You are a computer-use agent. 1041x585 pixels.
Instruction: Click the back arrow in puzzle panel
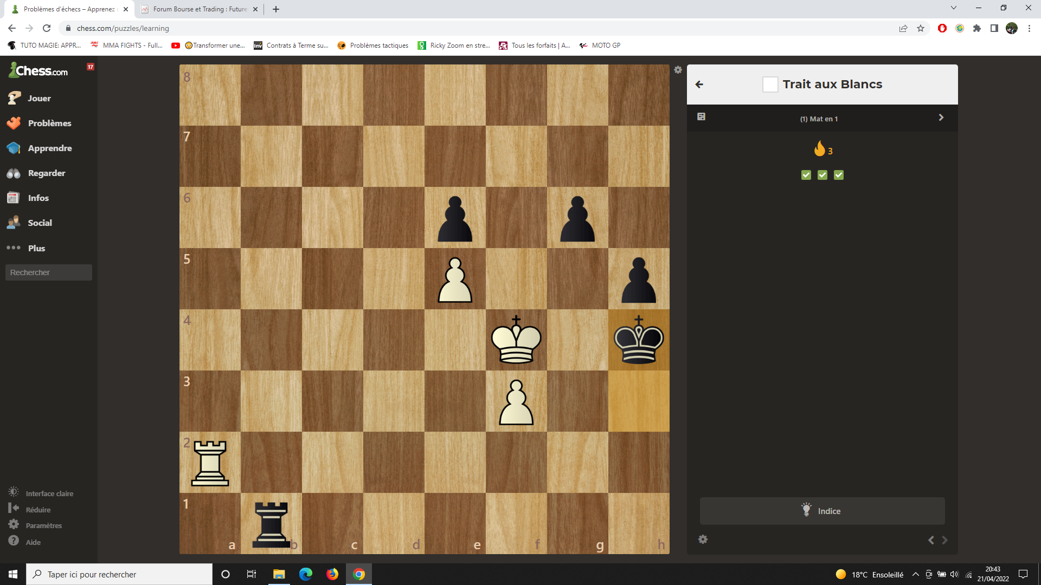pyautogui.click(x=699, y=84)
